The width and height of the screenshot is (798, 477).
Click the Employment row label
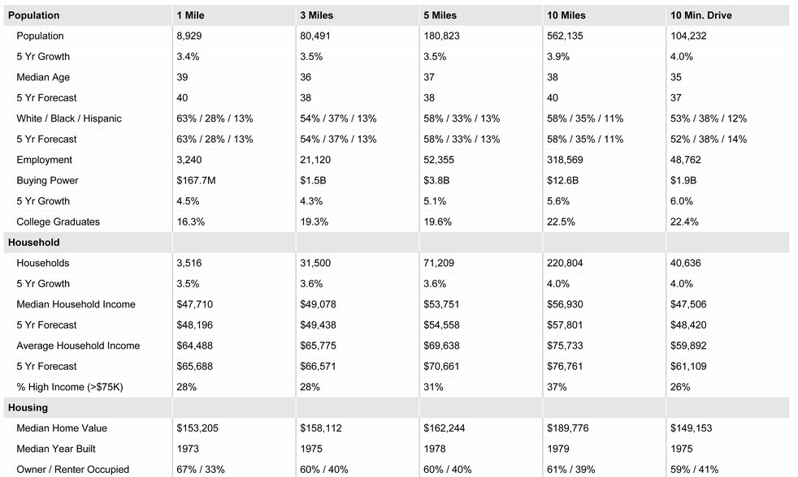click(x=45, y=160)
